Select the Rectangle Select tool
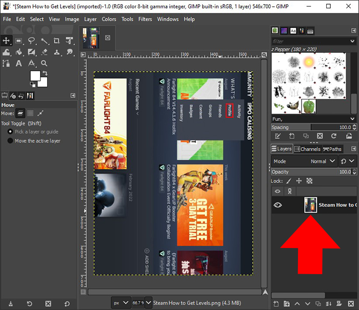359x310 pixels. tap(18, 40)
